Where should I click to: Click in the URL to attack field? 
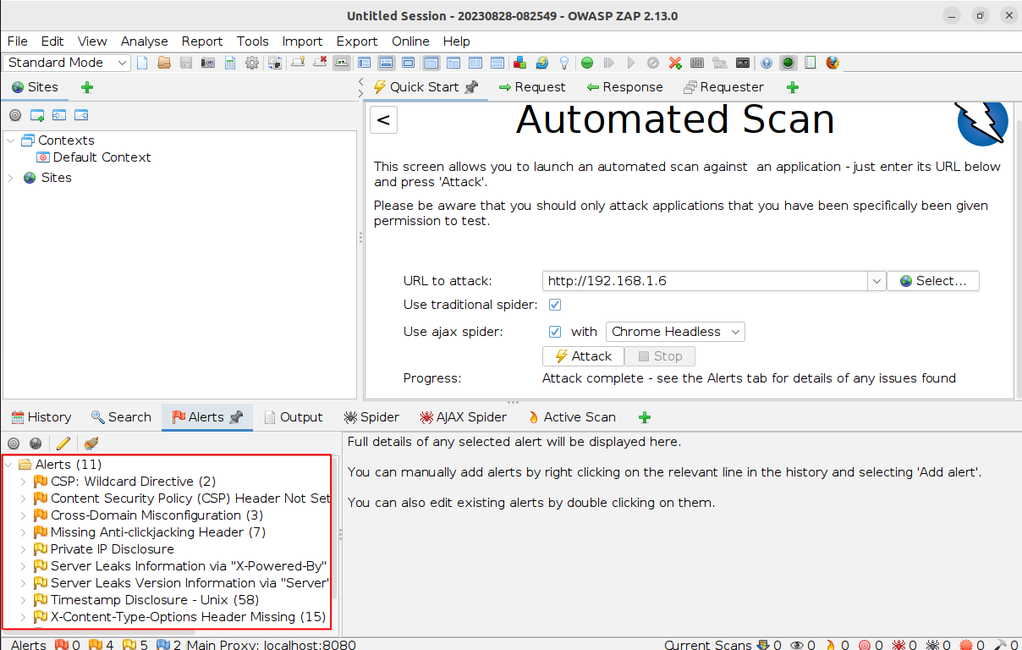click(705, 281)
